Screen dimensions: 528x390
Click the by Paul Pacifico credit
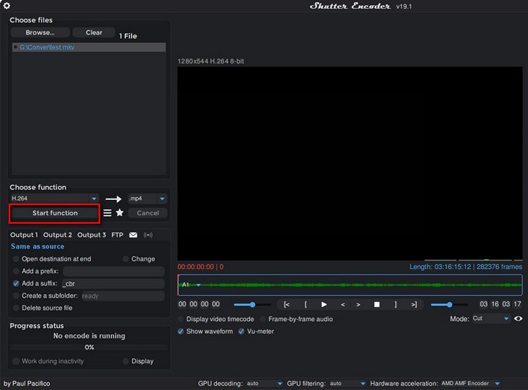27,383
